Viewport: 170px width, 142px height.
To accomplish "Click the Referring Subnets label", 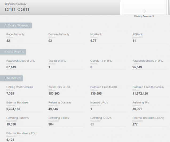I will click(17, 118).
